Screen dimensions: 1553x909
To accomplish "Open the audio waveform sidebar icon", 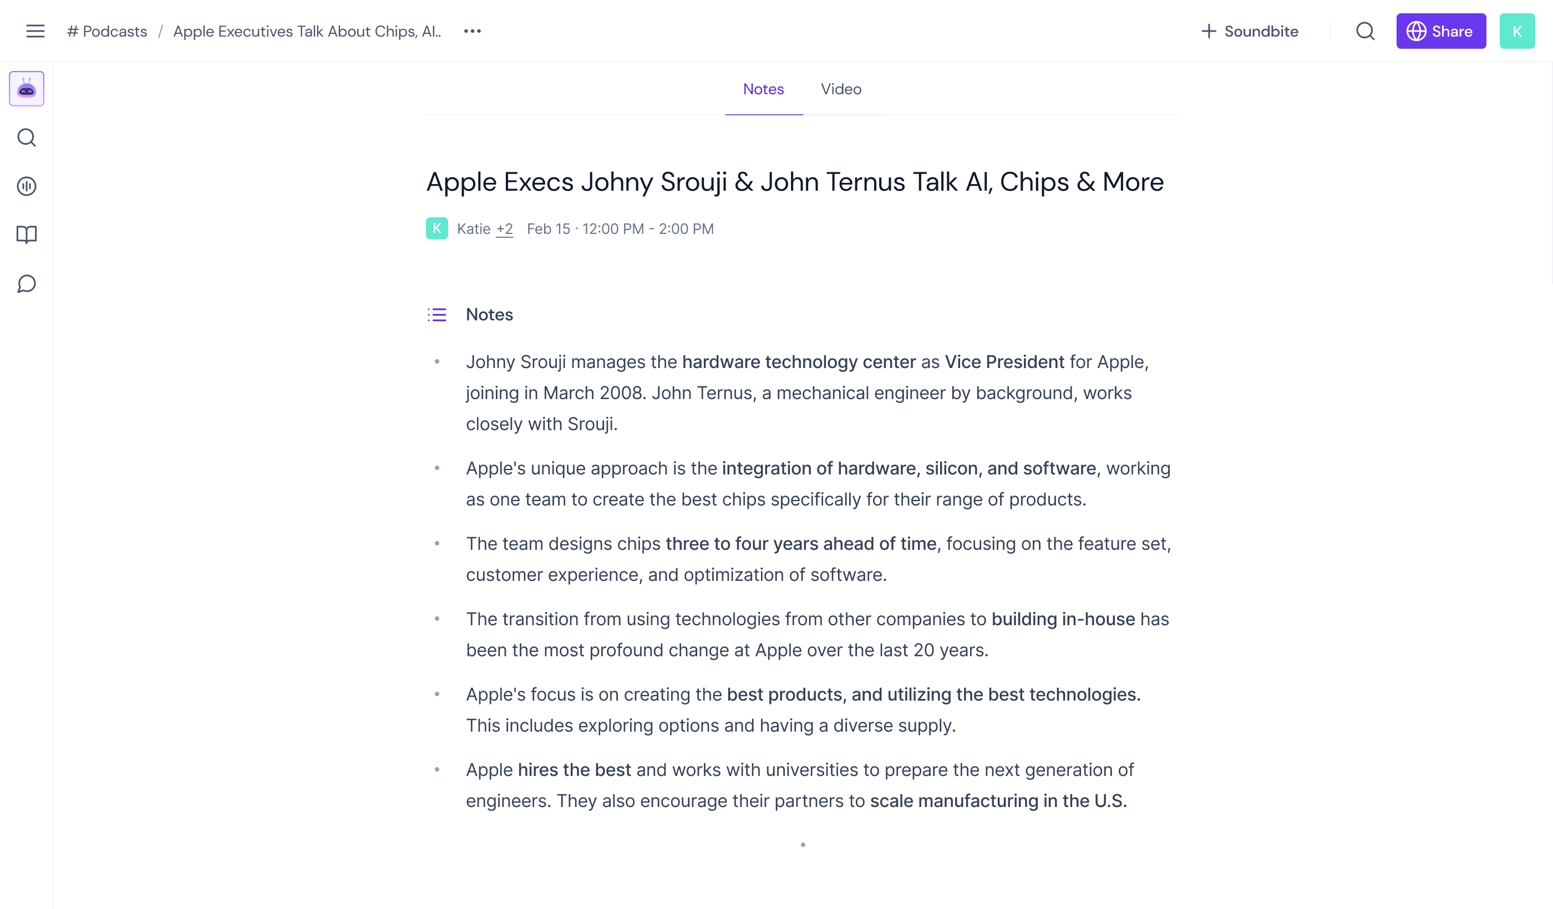I will tap(27, 186).
